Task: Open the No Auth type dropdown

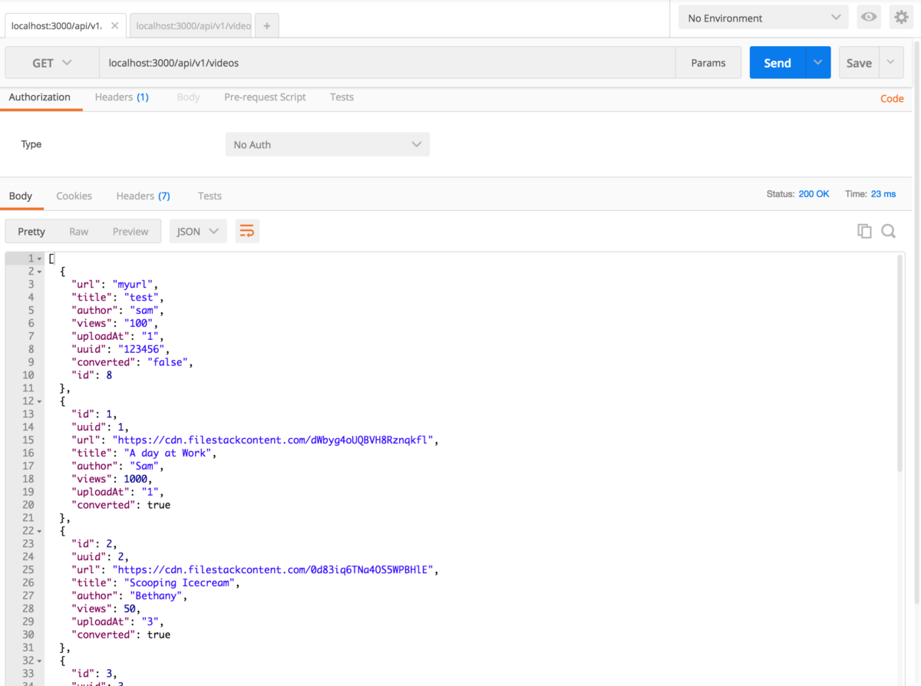Action: click(x=327, y=144)
